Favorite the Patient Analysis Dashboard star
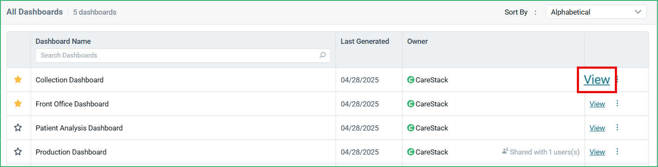This screenshot has width=658, height=167. click(x=18, y=128)
